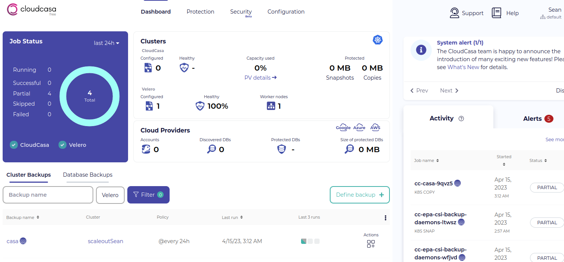
Task: Sort Activity by Status column
Action: pos(538,160)
